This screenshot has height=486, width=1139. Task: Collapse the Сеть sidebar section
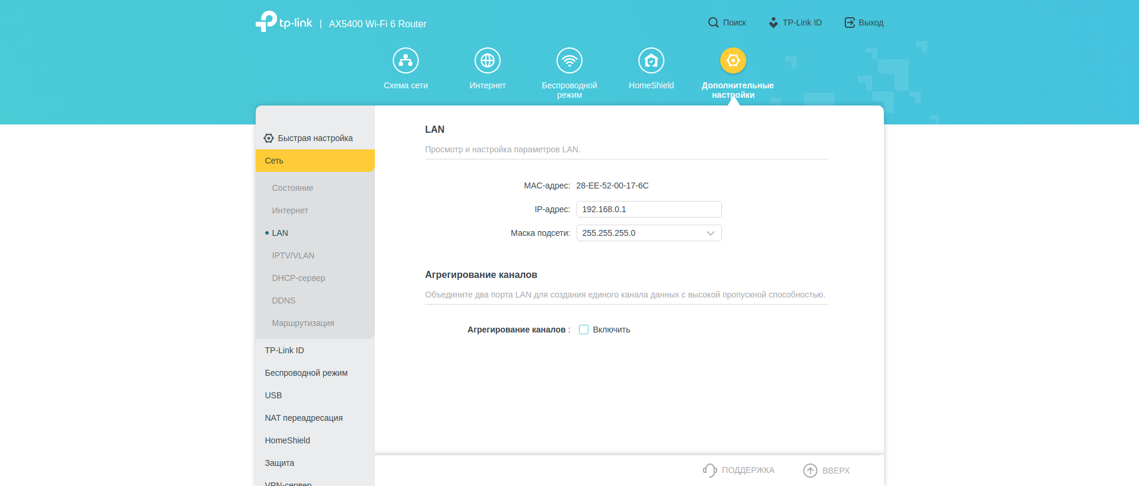[315, 161]
